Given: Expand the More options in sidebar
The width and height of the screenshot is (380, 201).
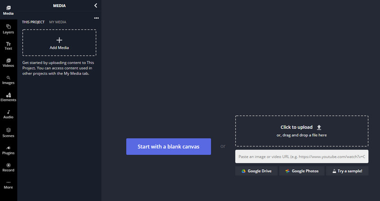Looking at the screenshot, I should click(8, 184).
